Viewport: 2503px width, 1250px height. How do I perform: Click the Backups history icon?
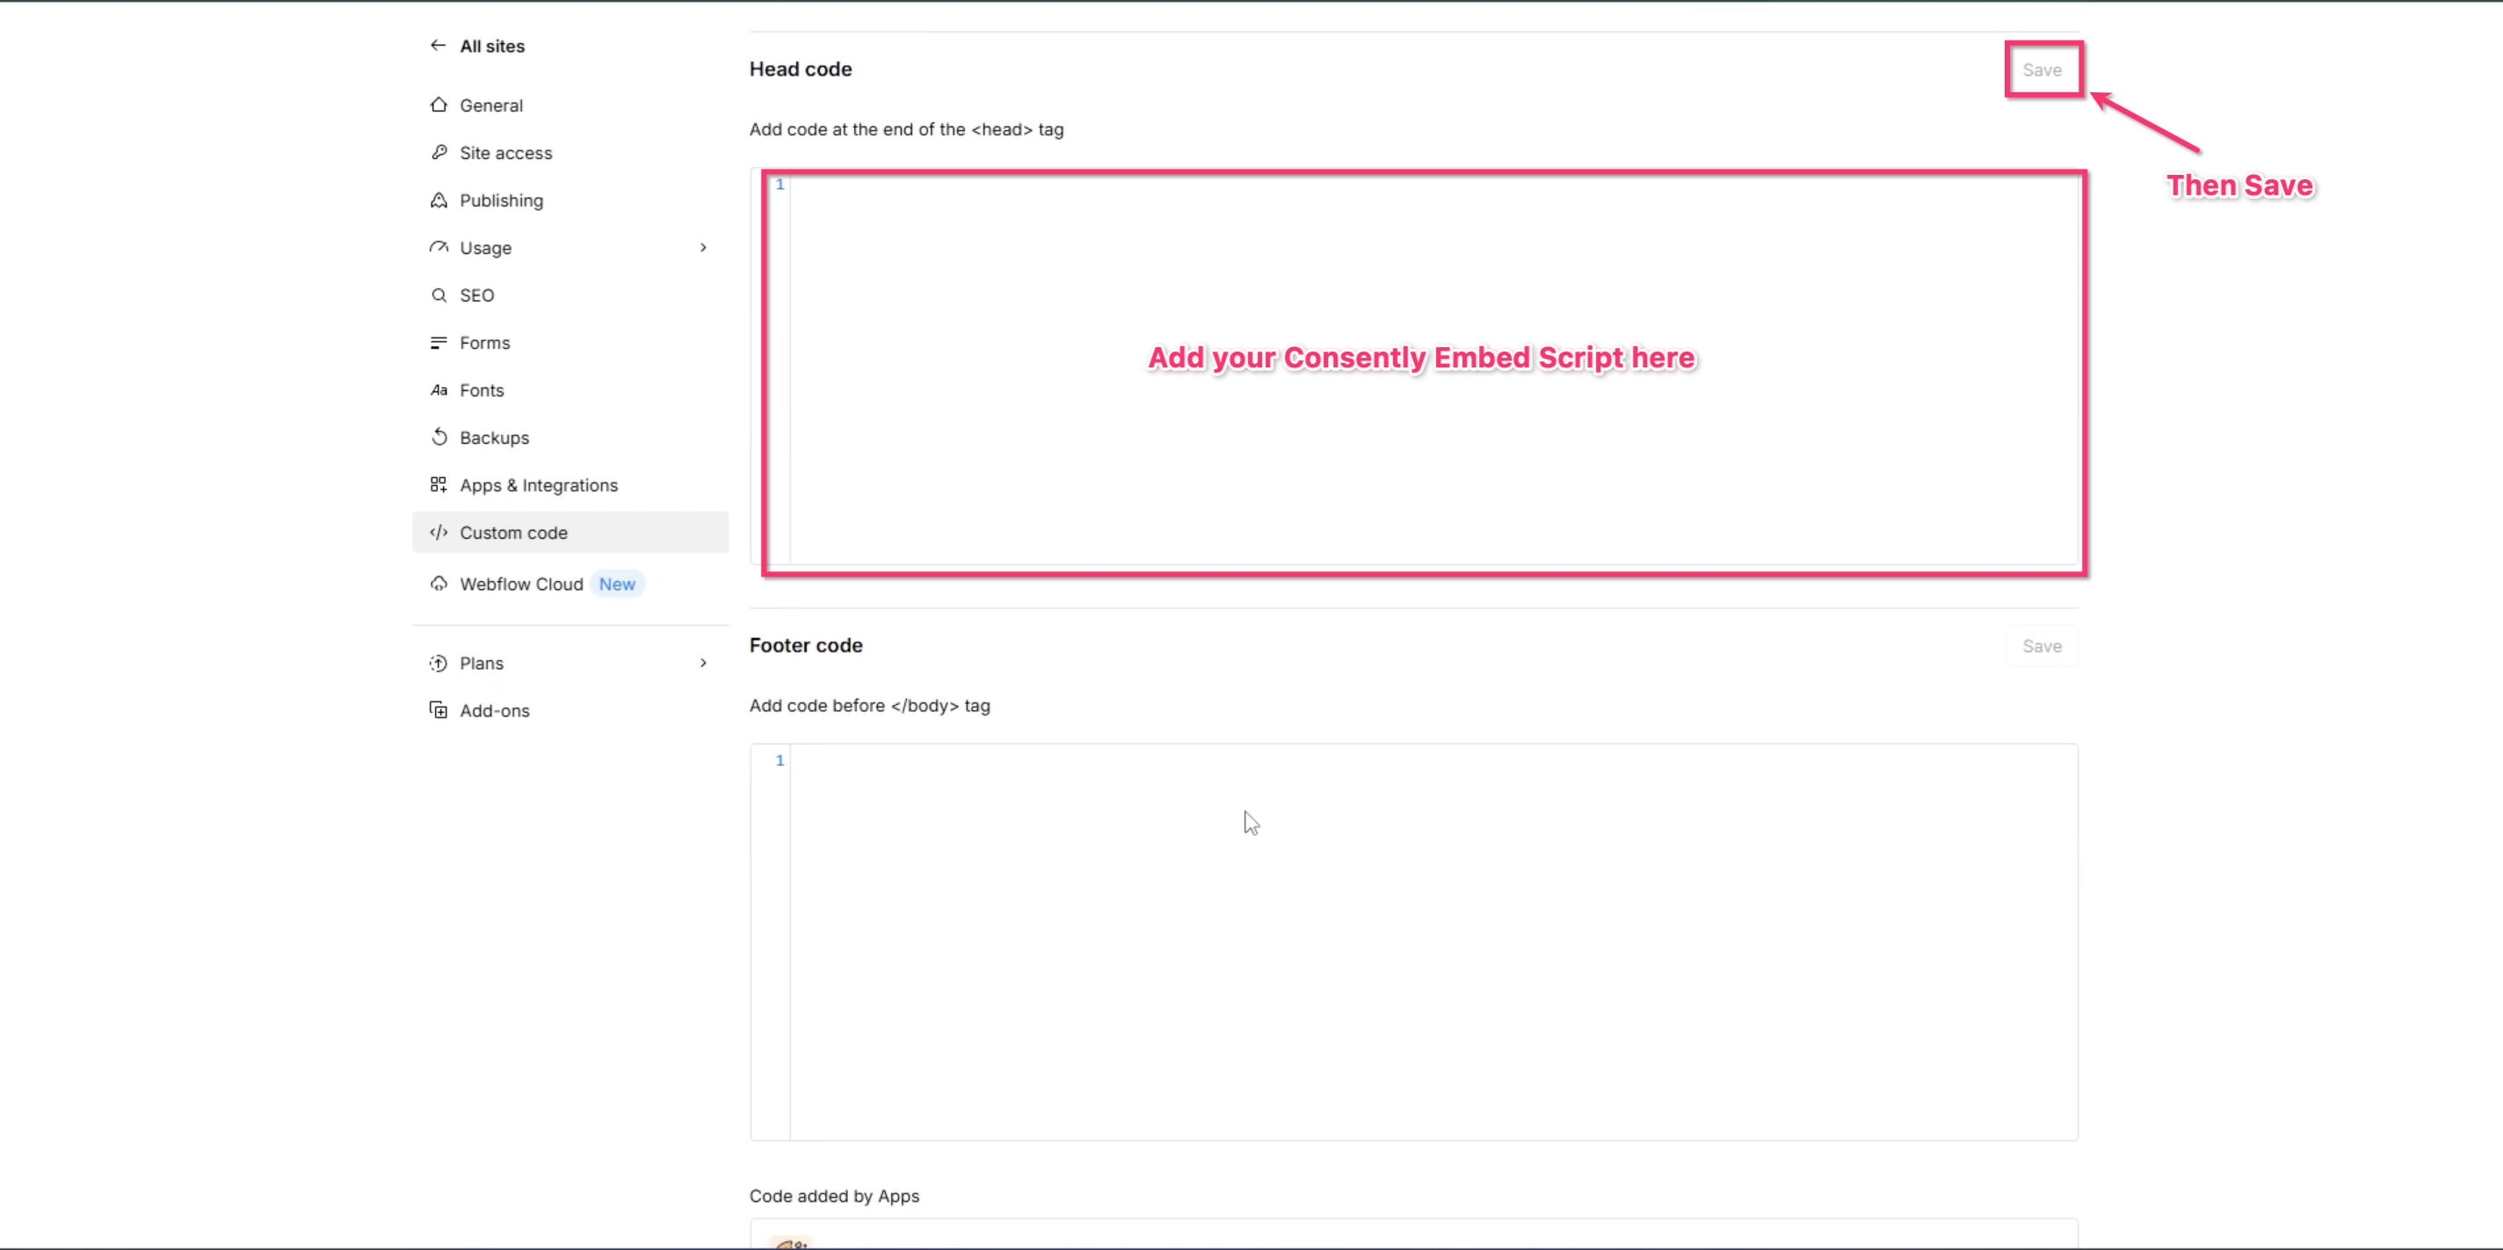[439, 436]
